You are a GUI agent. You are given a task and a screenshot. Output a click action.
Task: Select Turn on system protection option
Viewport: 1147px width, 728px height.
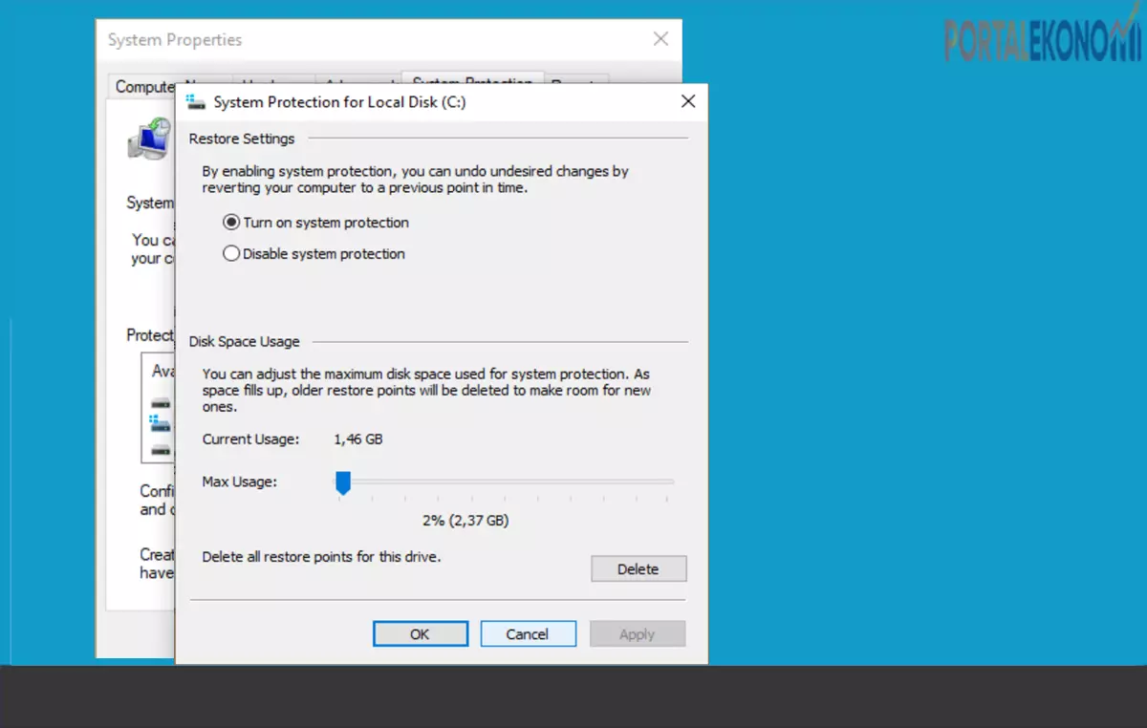click(x=315, y=223)
